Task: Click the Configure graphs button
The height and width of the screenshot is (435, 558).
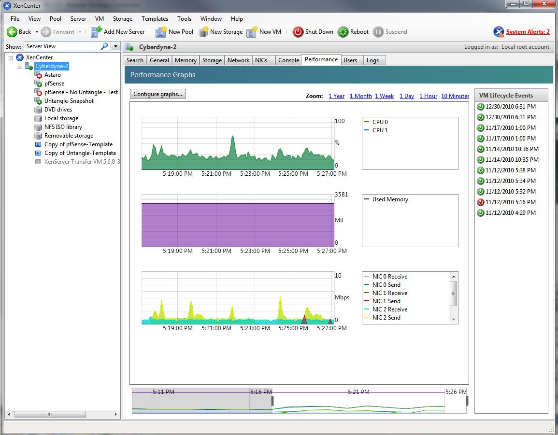Action: (157, 94)
